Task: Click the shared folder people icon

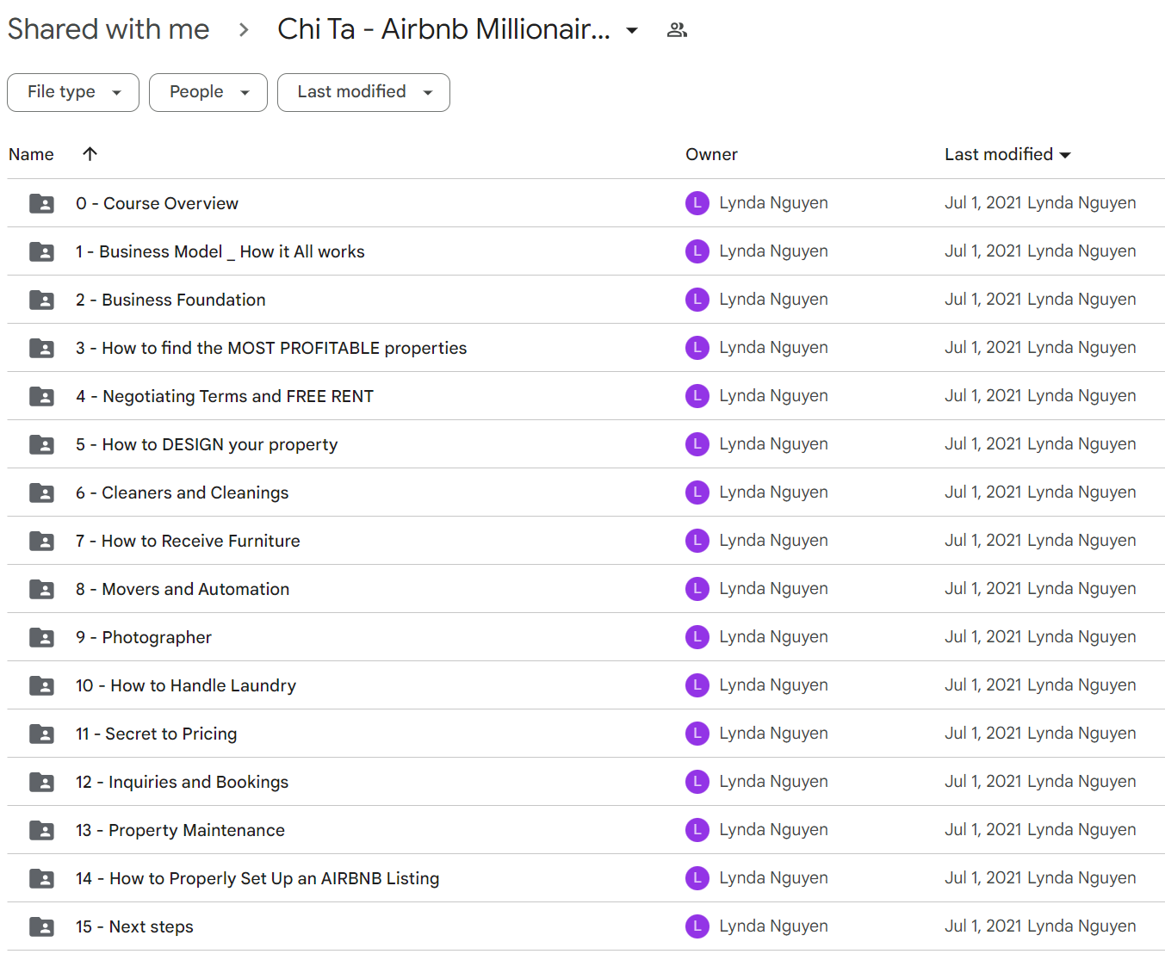Action: (677, 30)
